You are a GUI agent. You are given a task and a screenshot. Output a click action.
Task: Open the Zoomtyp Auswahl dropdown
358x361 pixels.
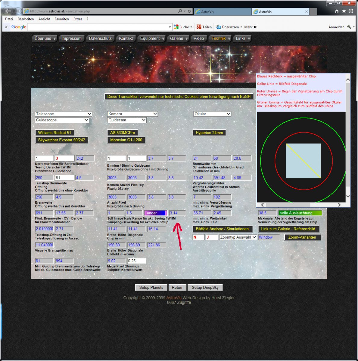(x=238, y=237)
